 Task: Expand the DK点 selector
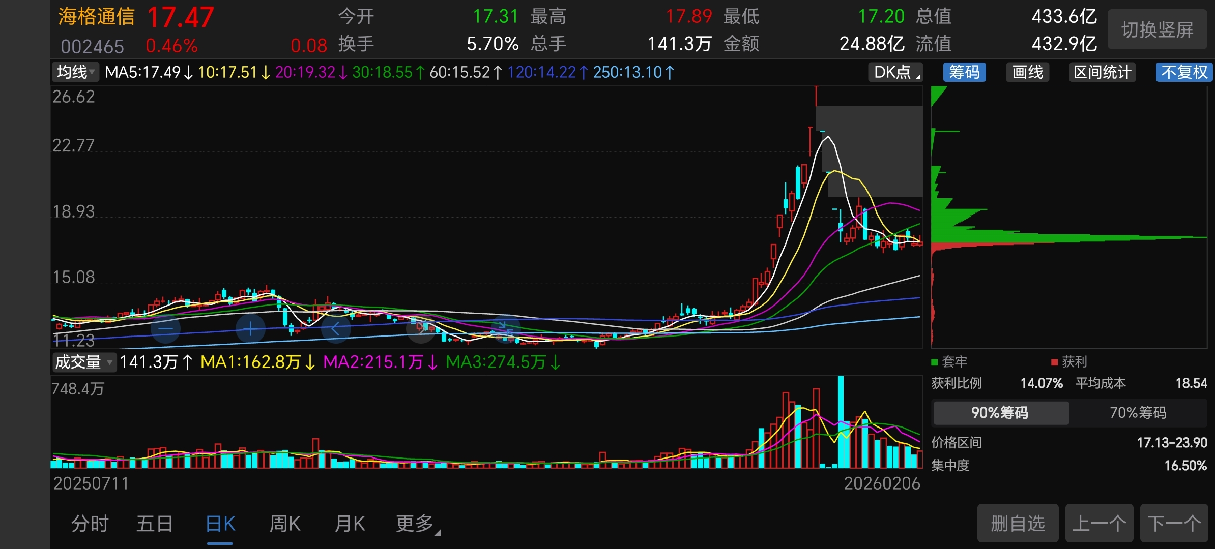[895, 72]
